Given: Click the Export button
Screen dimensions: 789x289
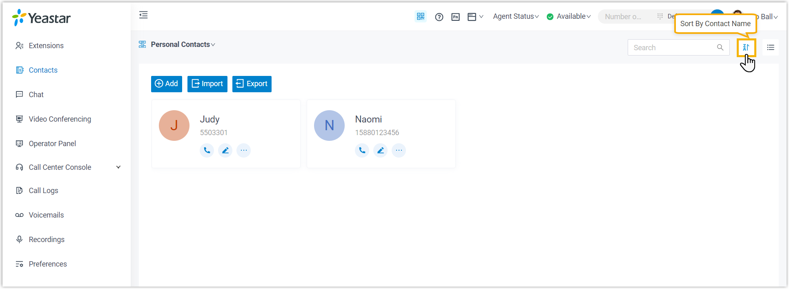Looking at the screenshot, I should (x=252, y=84).
